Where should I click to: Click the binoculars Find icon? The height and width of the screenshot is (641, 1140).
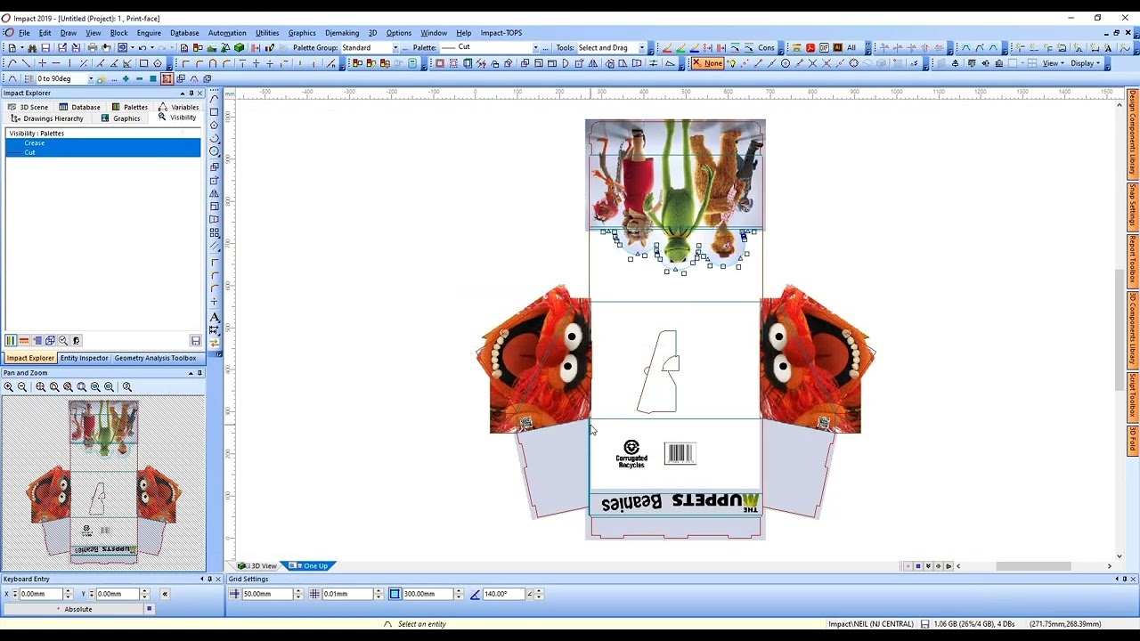(31, 47)
